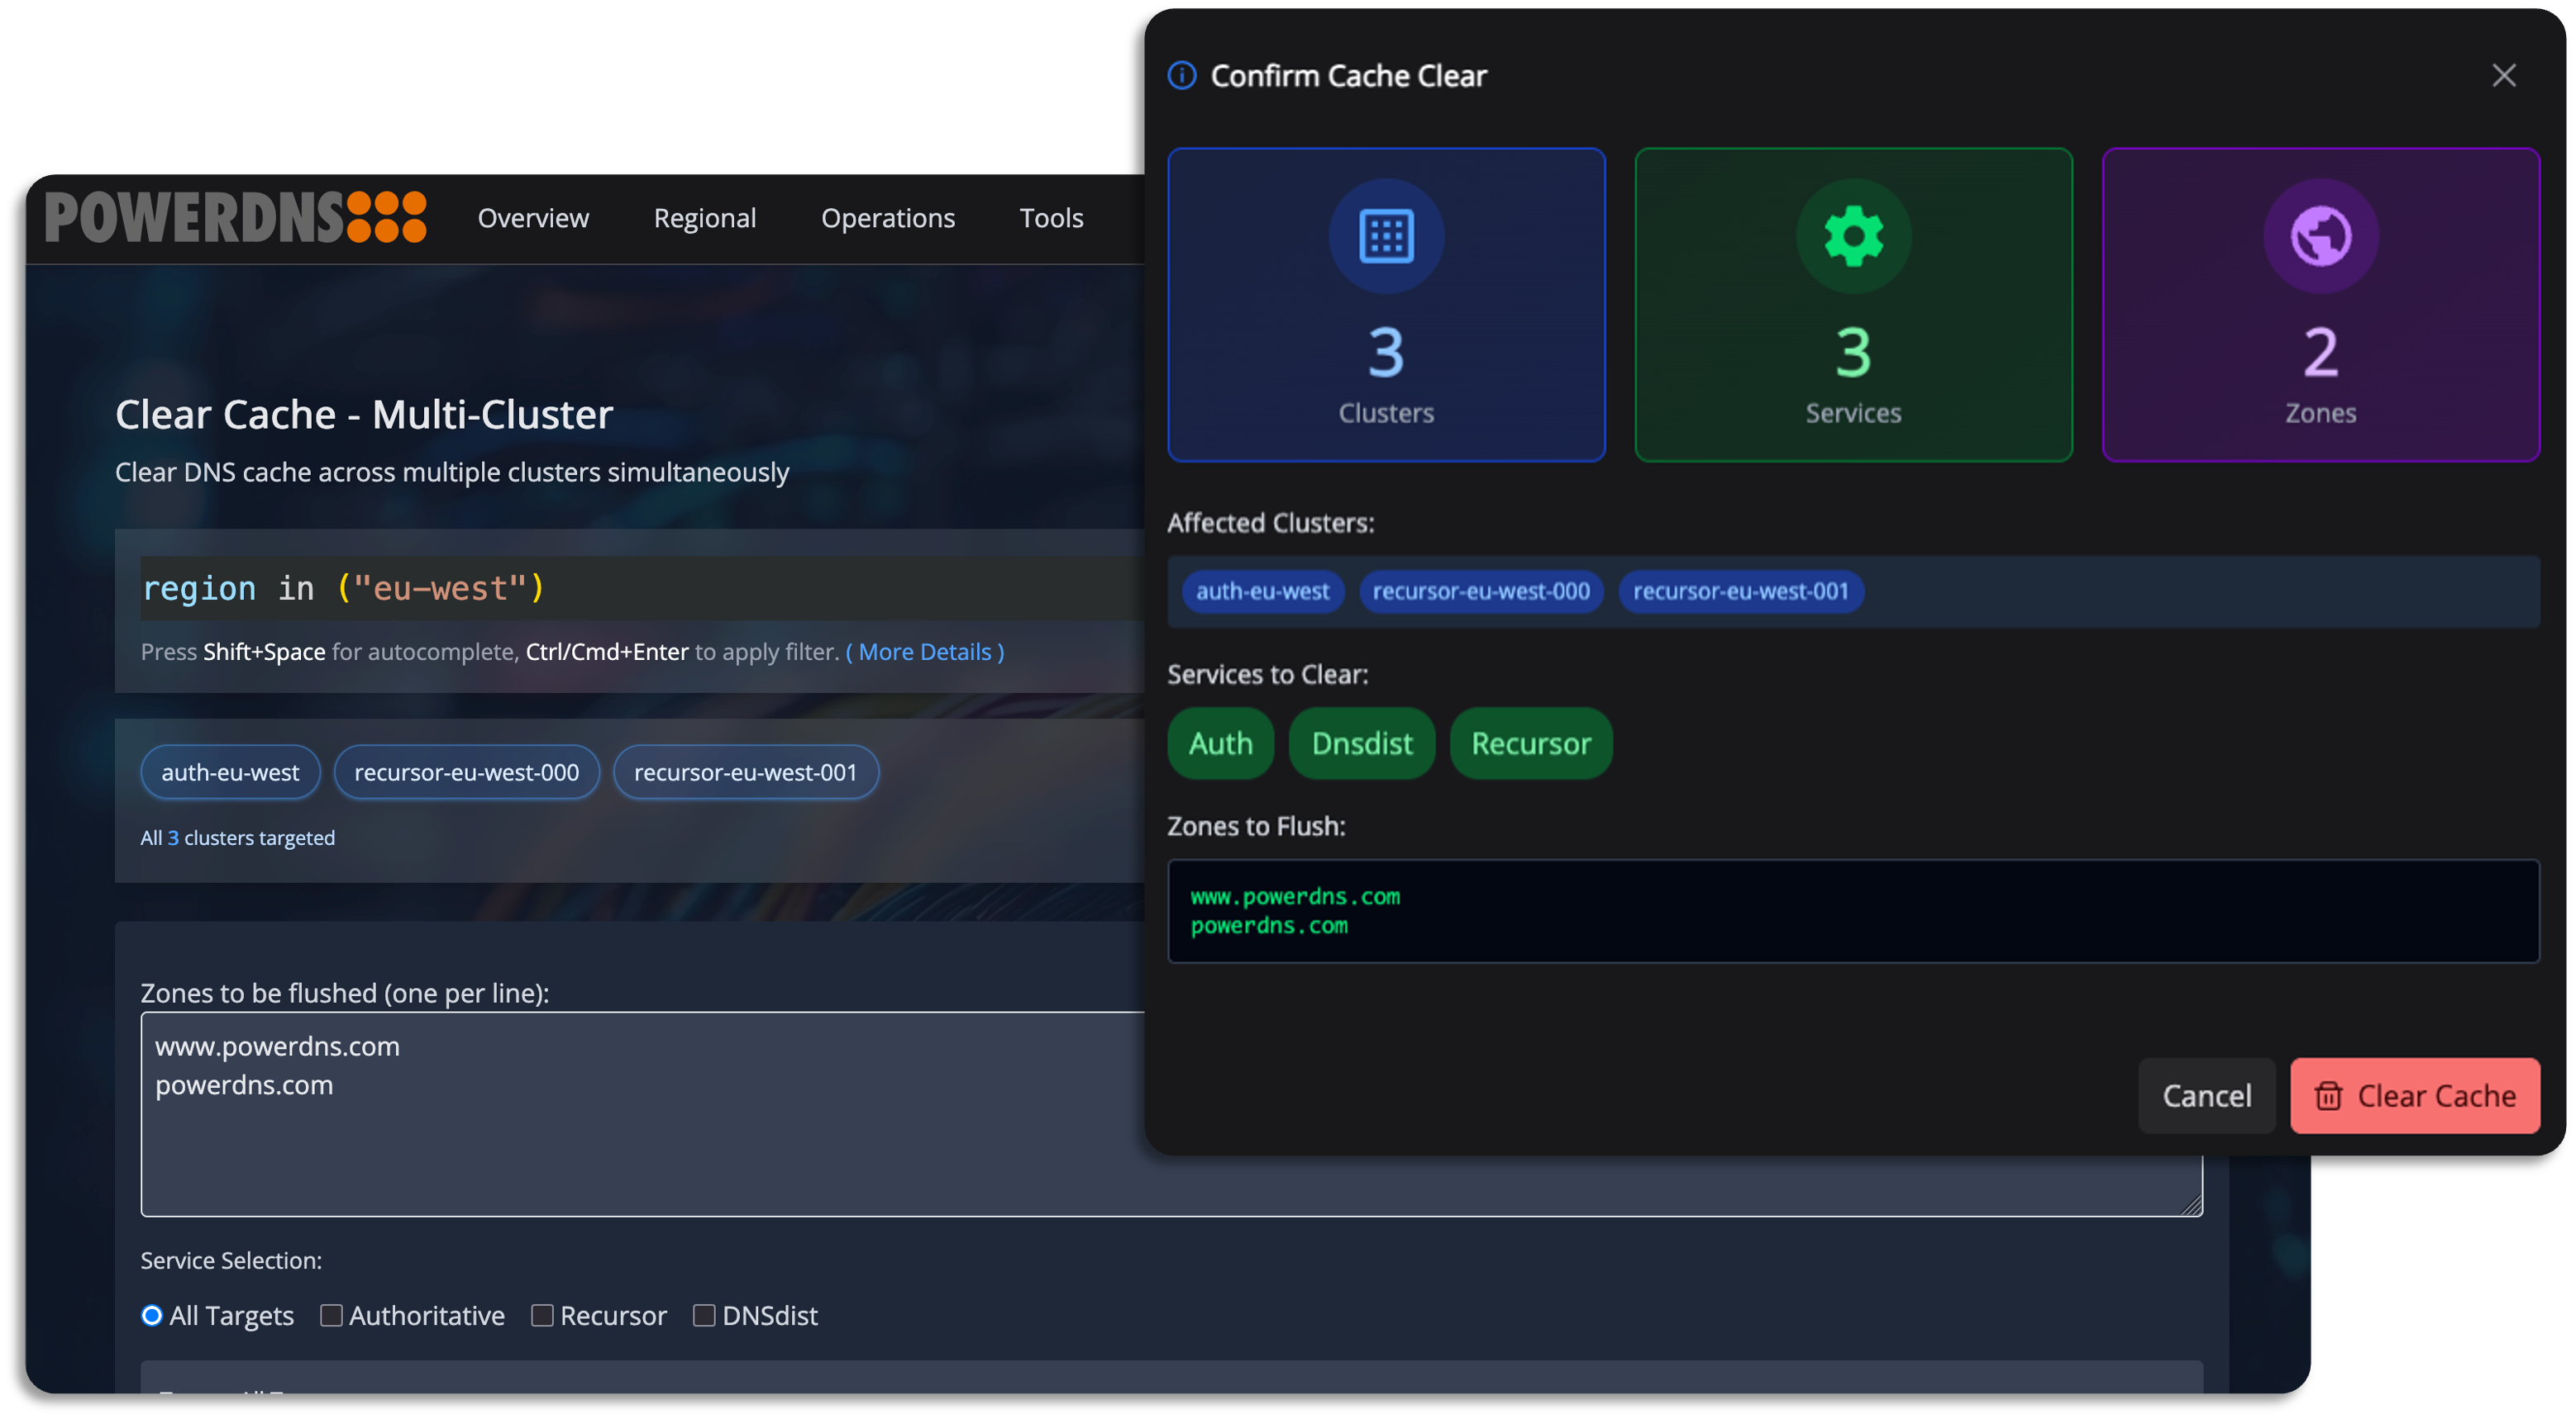Screen dimensions: 2576x1419
Task: Check the DNSdist service checkbox
Action: click(x=705, y=1316)
